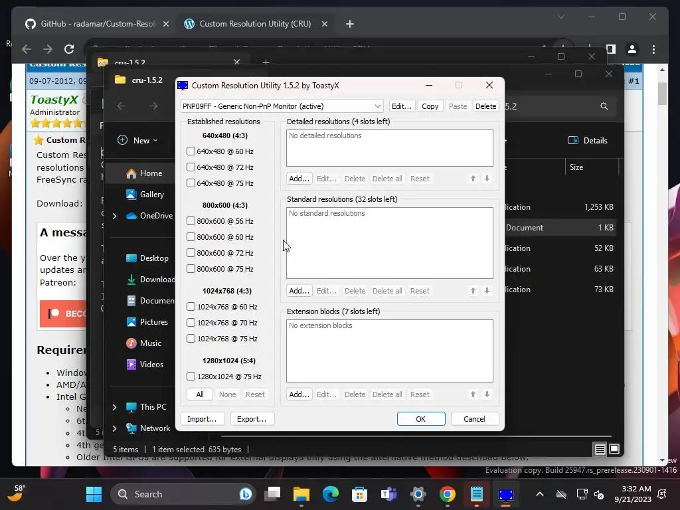680x510 pixels.
Task: Switch to list details view in Explorer
Action: (x=600, y=450)
